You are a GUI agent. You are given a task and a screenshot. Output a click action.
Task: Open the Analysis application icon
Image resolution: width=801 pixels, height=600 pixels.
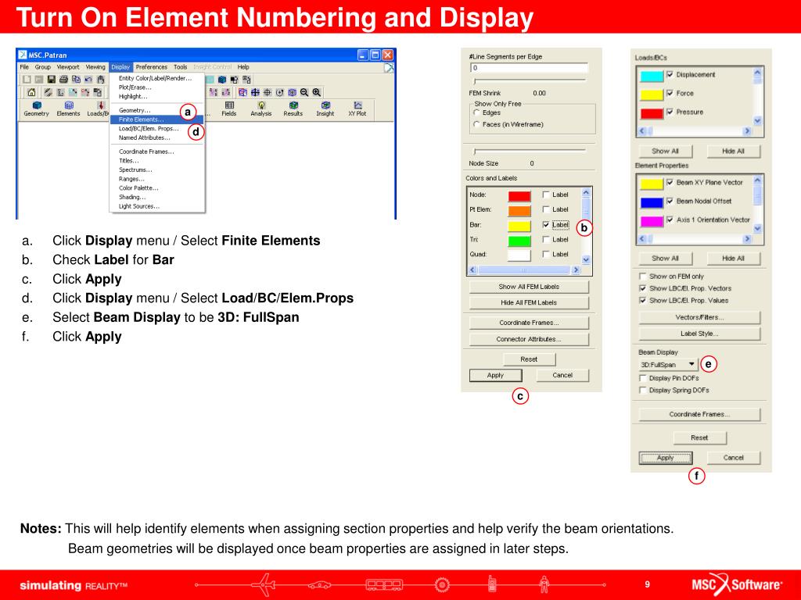click(x=261, y=109)
